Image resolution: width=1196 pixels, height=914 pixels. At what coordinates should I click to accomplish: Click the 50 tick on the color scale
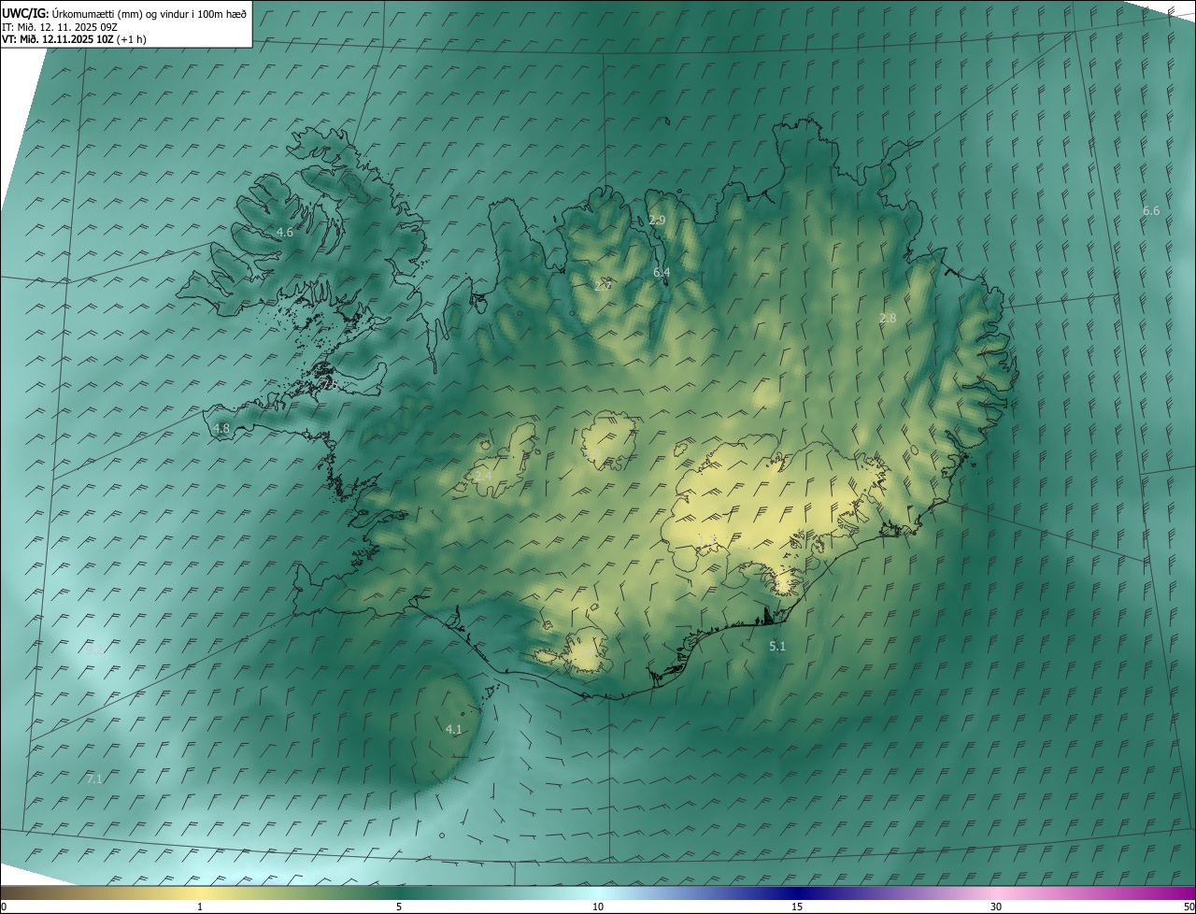point(1189,907)
